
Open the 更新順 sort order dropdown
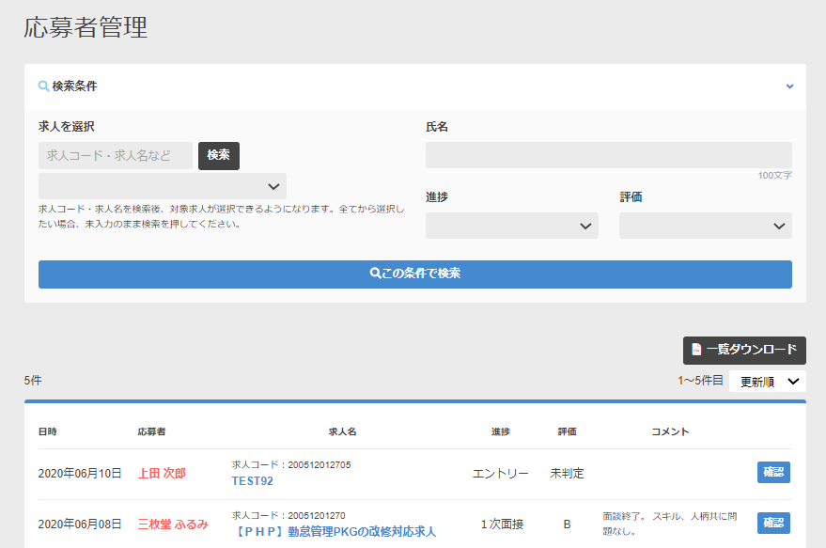click(x=767, y=381)
